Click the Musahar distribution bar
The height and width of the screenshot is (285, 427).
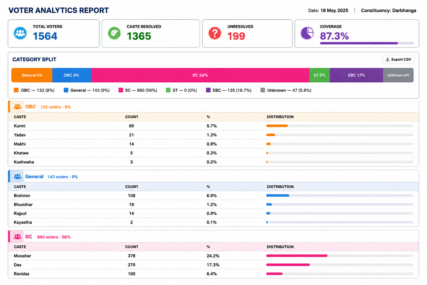tap(340, 255)
